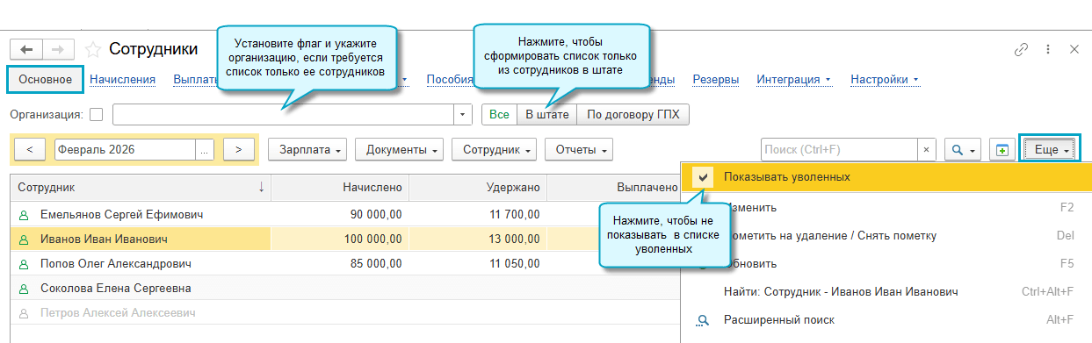Go to the previous month
1092x343 pixels.
[30, 150]
